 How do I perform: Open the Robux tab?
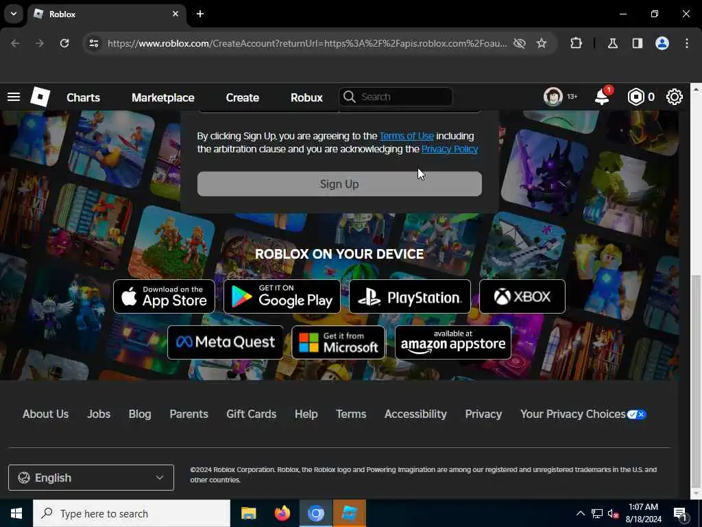306,97
